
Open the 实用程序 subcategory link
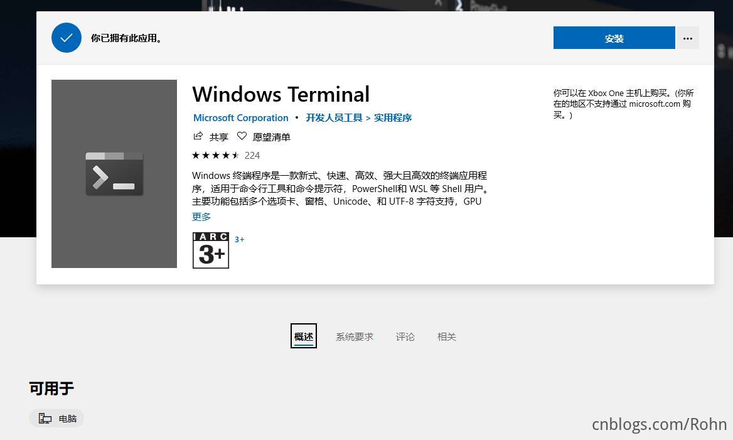coord(393,118)
